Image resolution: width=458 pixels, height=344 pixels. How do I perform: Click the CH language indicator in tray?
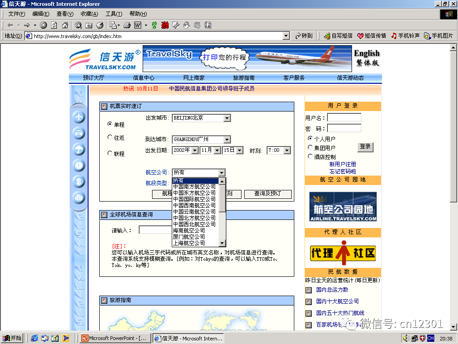pyautogui.click(x=431, y=338)
